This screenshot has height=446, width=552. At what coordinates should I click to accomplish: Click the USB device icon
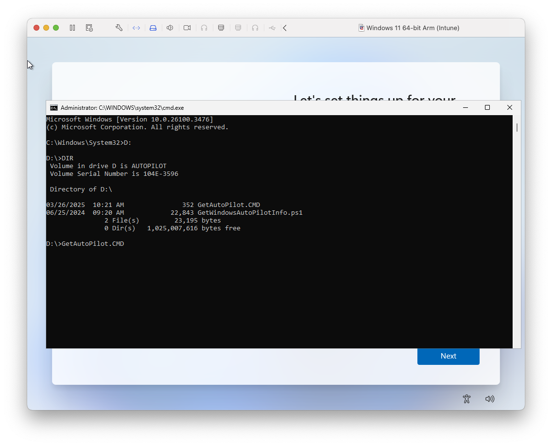(272, 28)
